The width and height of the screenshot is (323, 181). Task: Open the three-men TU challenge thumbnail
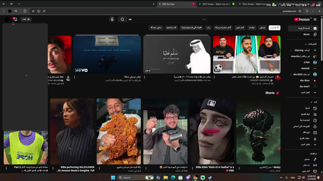[x=247, y=54]
